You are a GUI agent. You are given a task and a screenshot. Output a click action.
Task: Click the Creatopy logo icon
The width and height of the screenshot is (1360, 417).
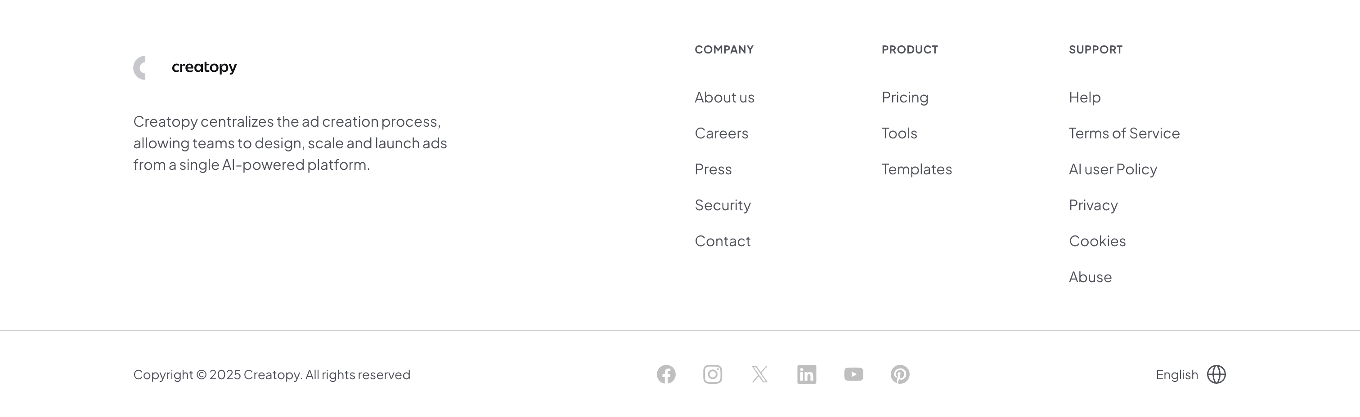point(140,67)
